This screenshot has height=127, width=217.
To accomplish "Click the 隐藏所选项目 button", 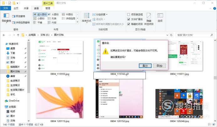I will point(149,19).
